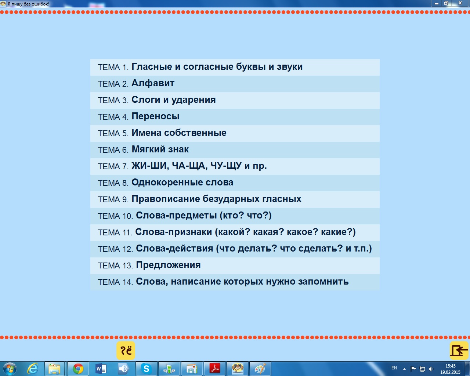Click the speaker volume icon in system tray
The height and width of the screenshot is (376, 470).
431,369
